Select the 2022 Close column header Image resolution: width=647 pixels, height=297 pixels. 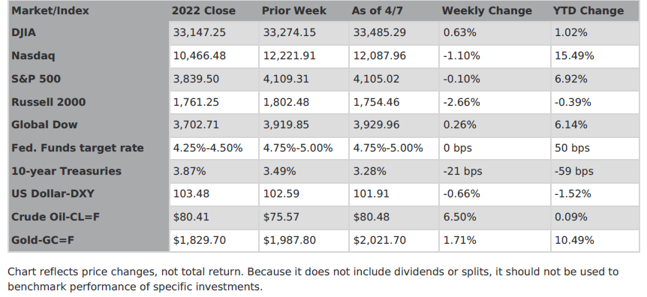[203, 10]
